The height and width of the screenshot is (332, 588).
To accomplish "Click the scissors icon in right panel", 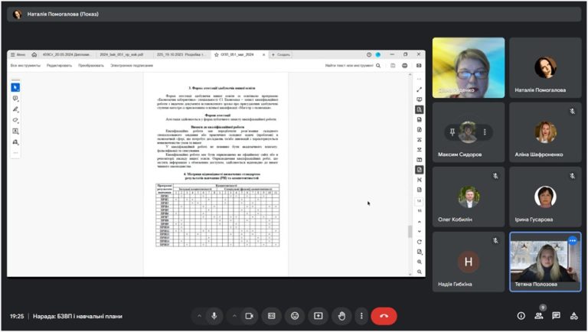I will click(x=420, y=180).
